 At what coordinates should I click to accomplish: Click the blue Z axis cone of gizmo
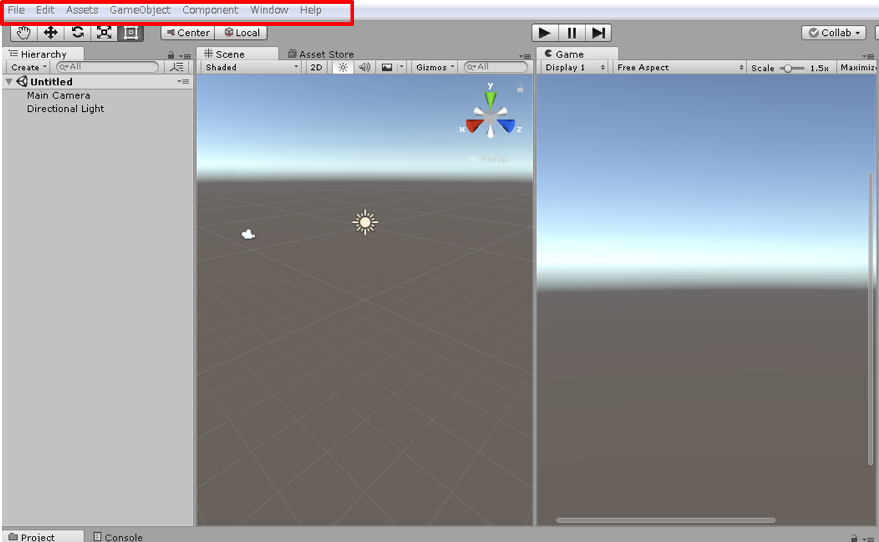(x=506, y=125)
